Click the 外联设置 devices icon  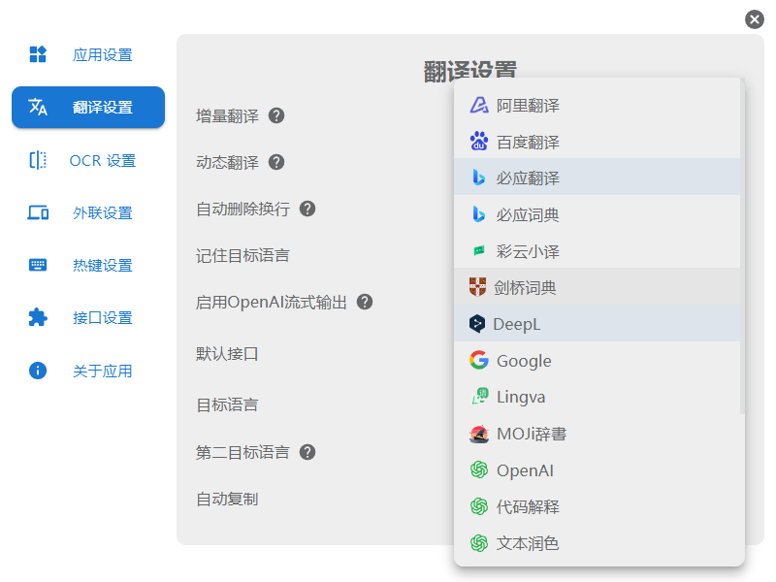(x=38, y=212)
